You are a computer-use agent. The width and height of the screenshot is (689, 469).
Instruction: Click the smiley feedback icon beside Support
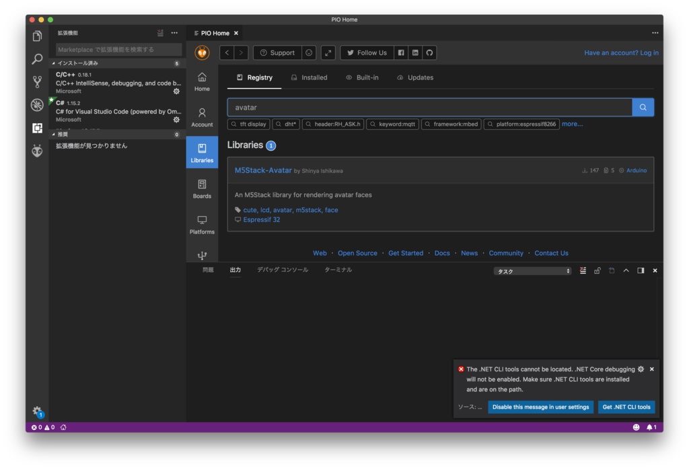[x=309, y=52]
